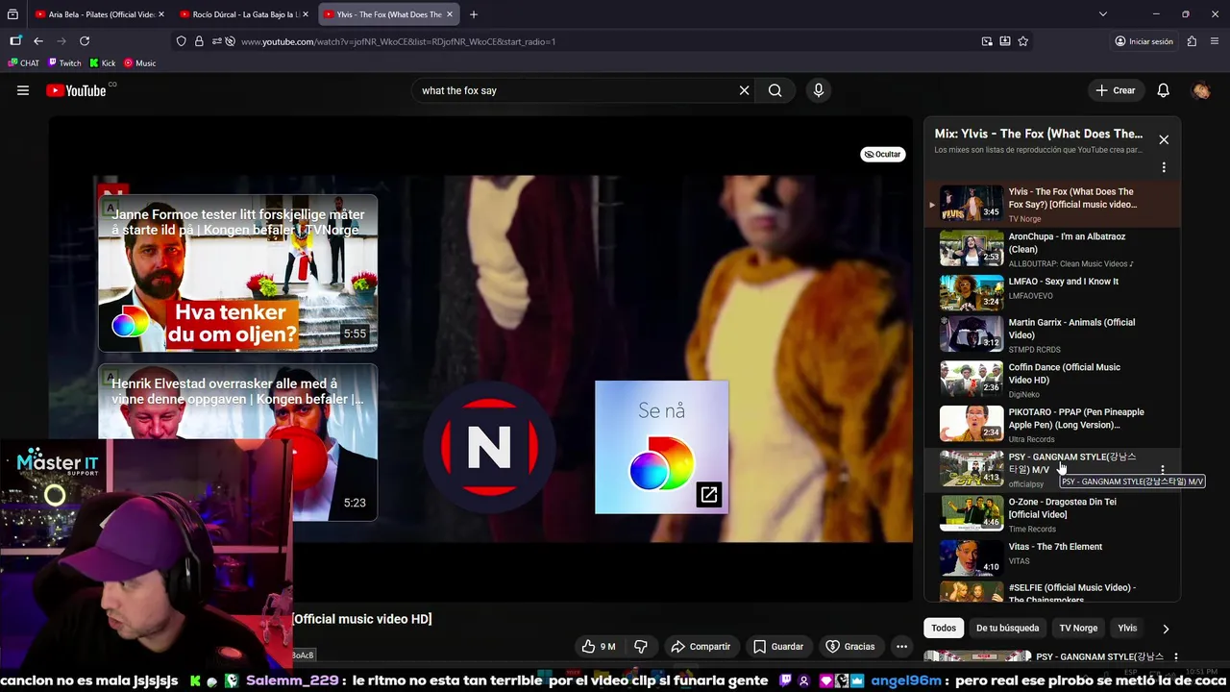Image resolution: width=1230 pixels, height=692 pixels.
Task: Open the account avatar menu
Action: (x=1201, y=90)
